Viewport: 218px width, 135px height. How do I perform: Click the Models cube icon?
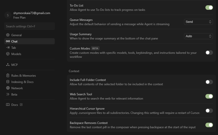click(8, 54)
